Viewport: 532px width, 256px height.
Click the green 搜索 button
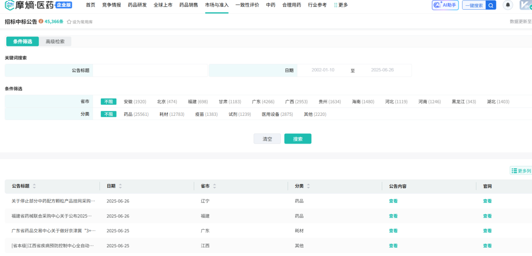pos(297,139)
